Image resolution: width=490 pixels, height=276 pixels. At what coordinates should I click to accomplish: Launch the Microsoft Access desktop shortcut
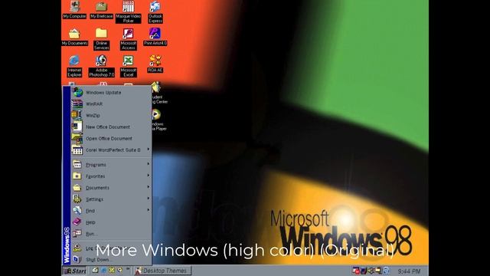point(129,39)
